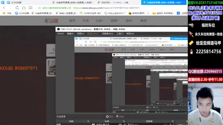This screenshot has width=223, height=125.
Task: Bookmark this page with the star icon
Action: [x=39, y=8]
